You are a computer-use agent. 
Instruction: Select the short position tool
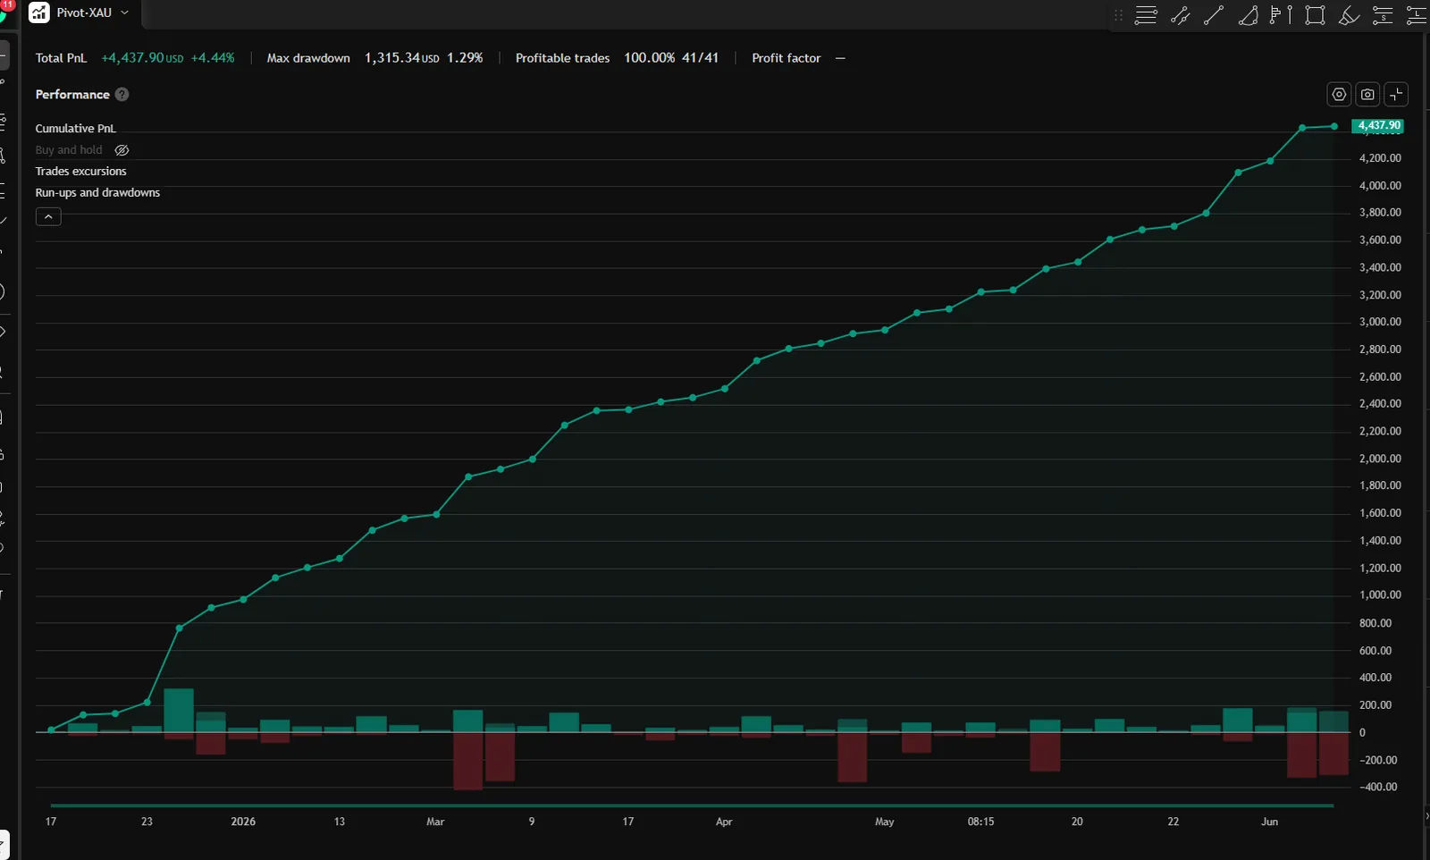coord(1383,15)
